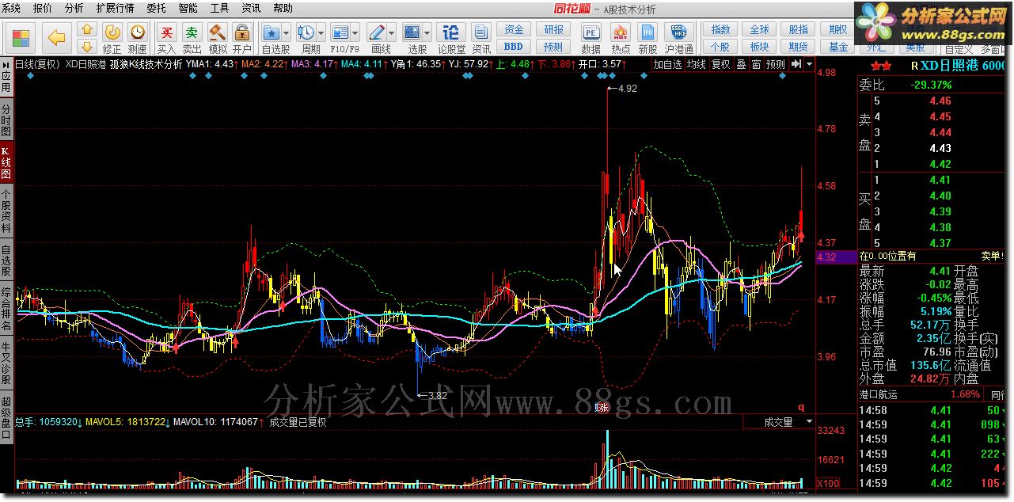The image size is (1014, 502).
Task: Click the colorful home grid icon
Action: [x=21, y=37]
